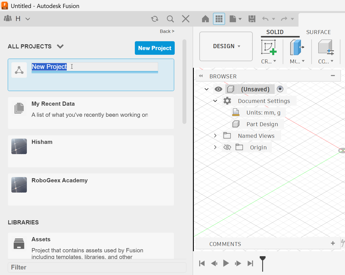Screen dimensions: 345x275
Task: Select the Origin folder
Action: pyautogui.click(x=258, y=147)
